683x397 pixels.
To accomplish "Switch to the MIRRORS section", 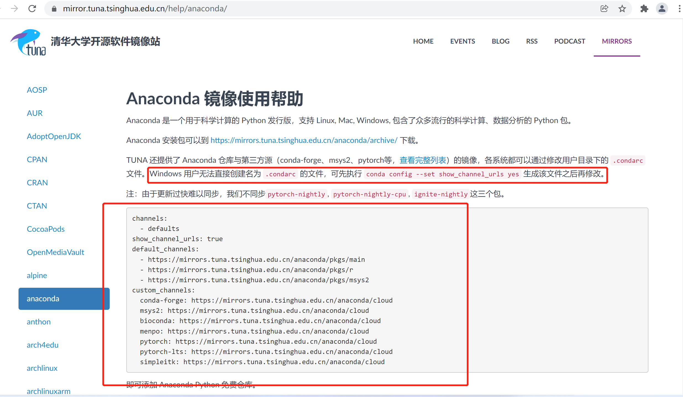I will tap(617, 41).
